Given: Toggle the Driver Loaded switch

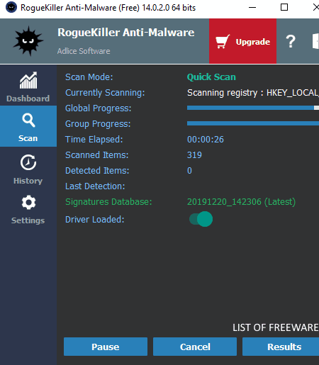Looking at the screenshot, I should pos(201,219).
